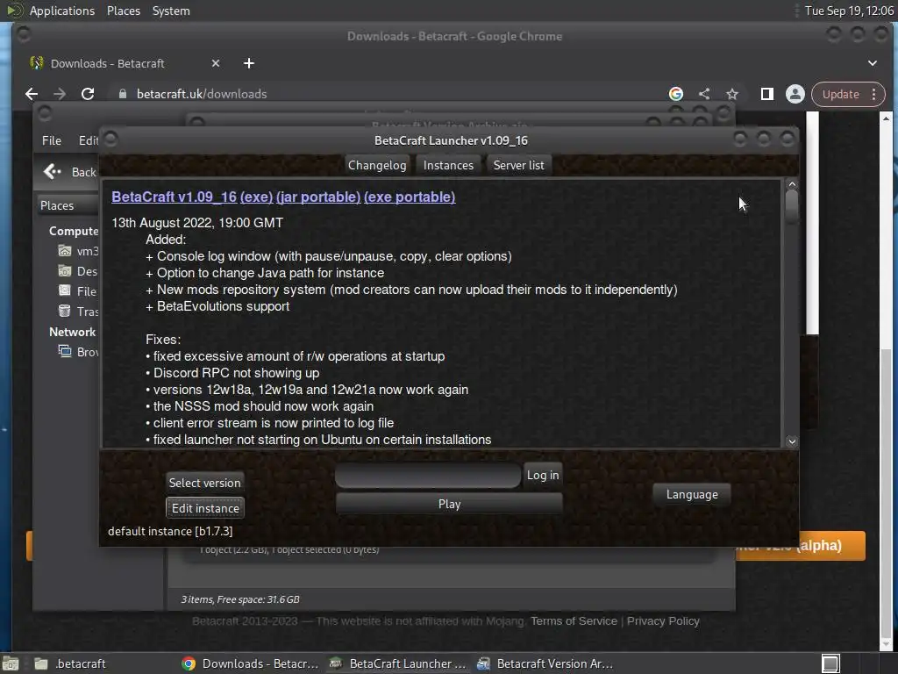The image size is (898, 674).
Task: Expand Chrome's tab search chevron
Action: tap(873, 63)
